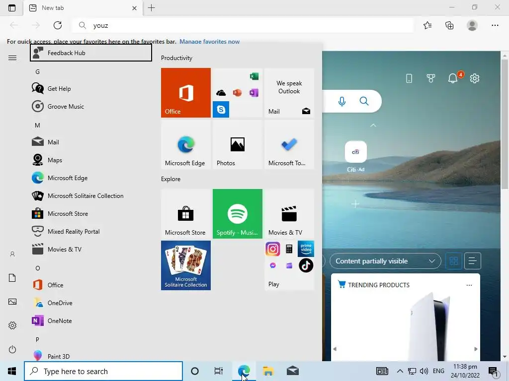This screenshot has height=381, width=509.
Task: Switch feed to grid view
Action: click(453, 261)
